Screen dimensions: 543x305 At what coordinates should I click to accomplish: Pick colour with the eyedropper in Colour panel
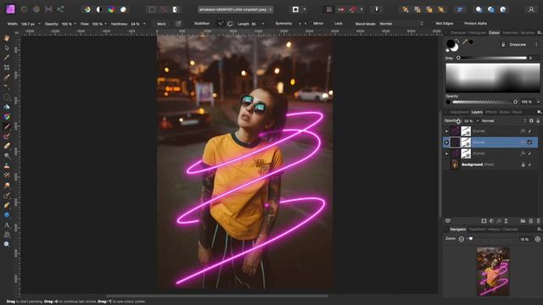pyautogui.click(x=465, y=42)
